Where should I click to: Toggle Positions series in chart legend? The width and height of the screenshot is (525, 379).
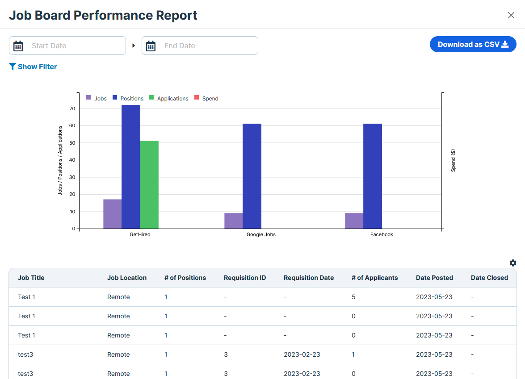[x=128, y=98]
